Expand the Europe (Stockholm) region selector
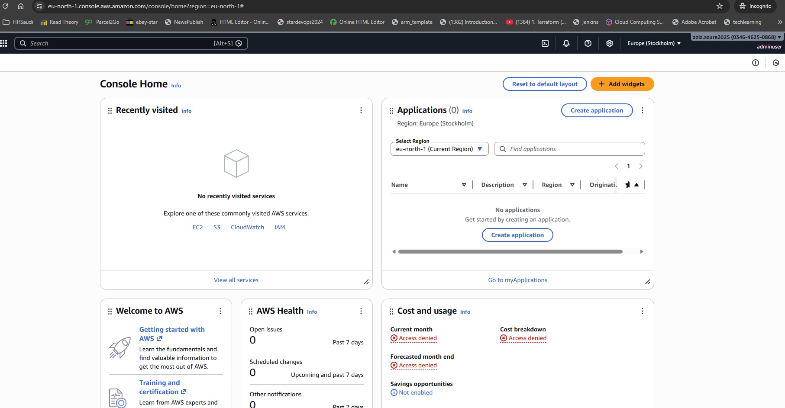The image size is (785, 408). (x=654, y=43)
